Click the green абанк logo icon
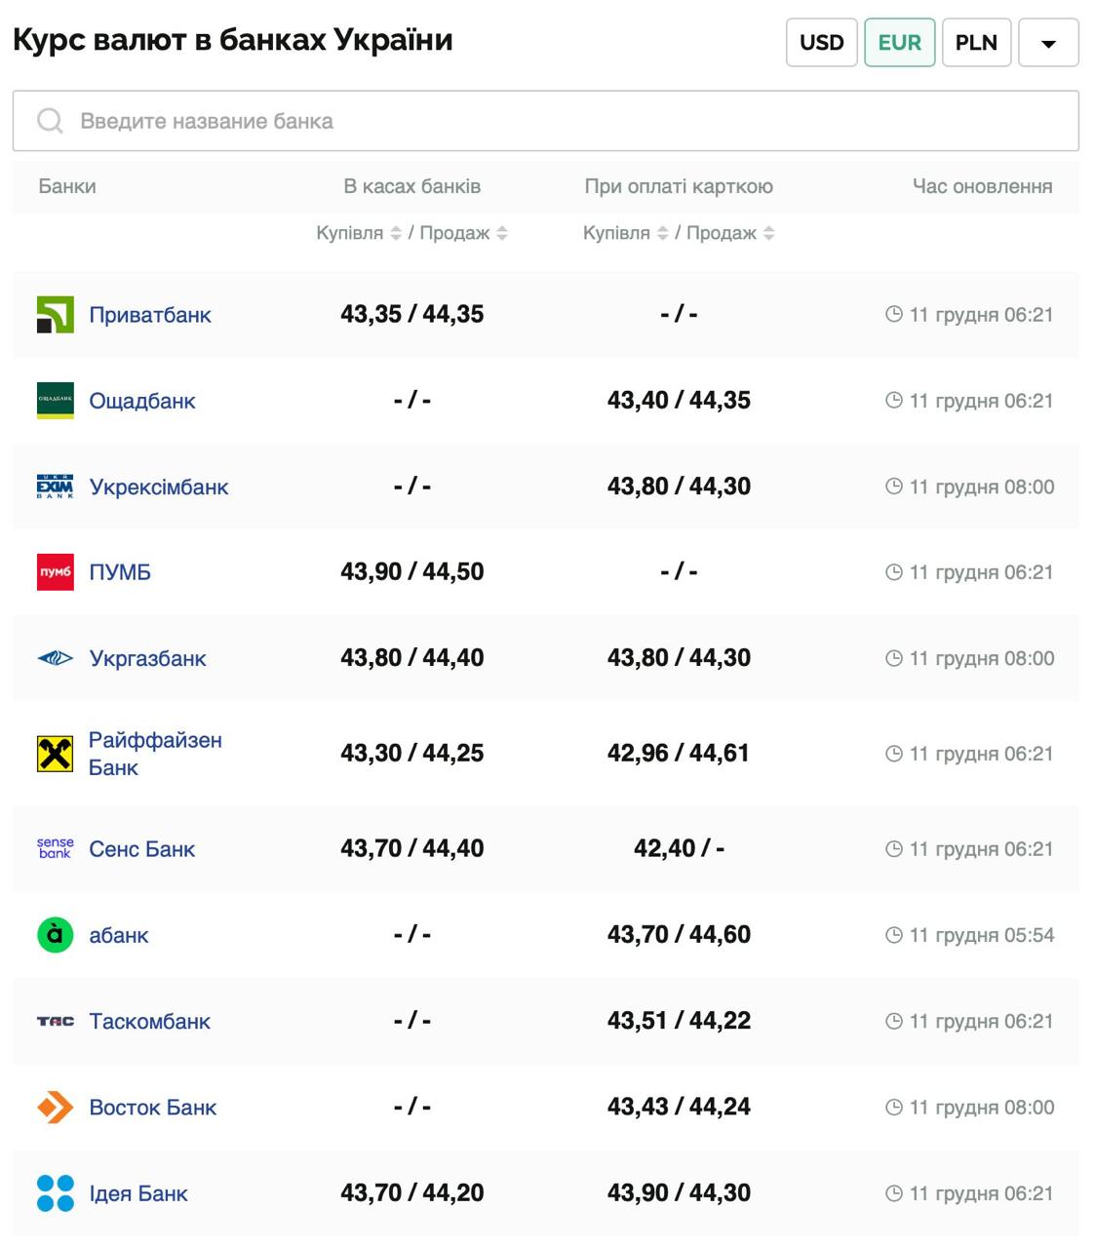The height and width of the screenshot is (1248, 1095). tap(56, 935)
